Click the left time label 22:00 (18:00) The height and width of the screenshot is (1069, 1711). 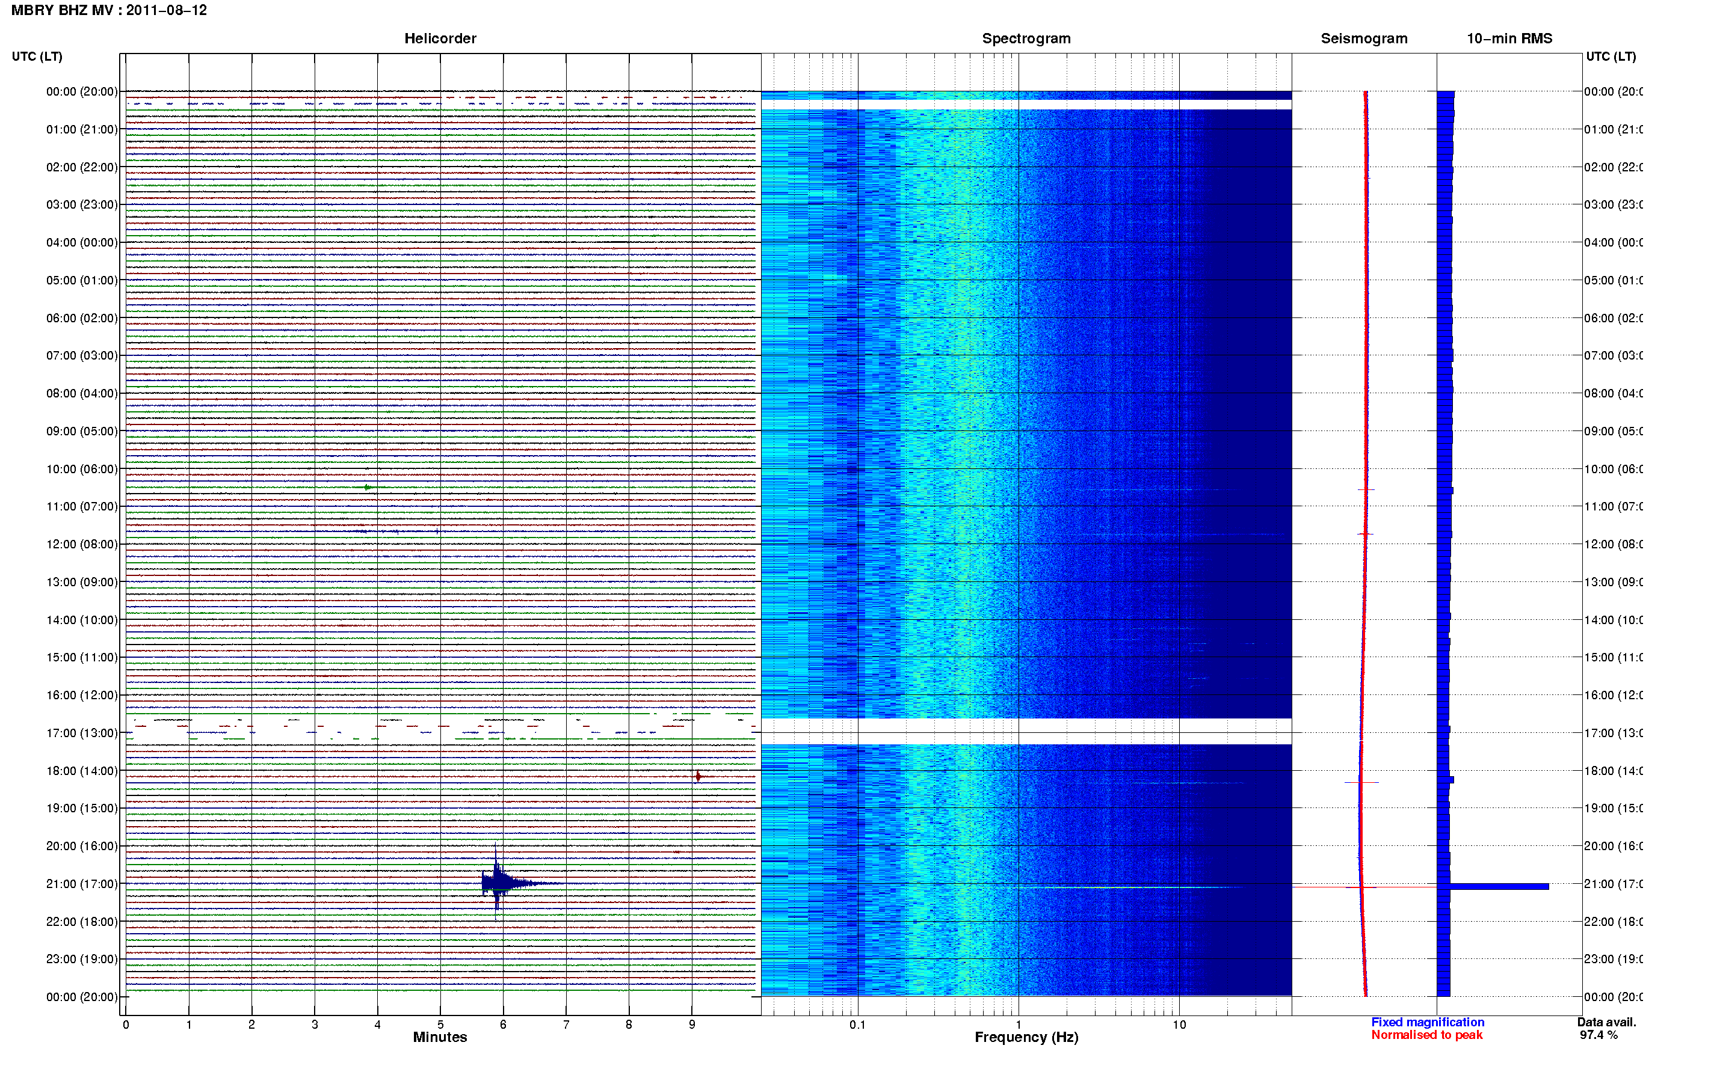coord(82,922)
